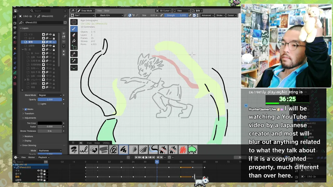Select the 3D Cursor tool in the toolbar
This screenshot has height=187, width=333.
click(x=74, y=22)
